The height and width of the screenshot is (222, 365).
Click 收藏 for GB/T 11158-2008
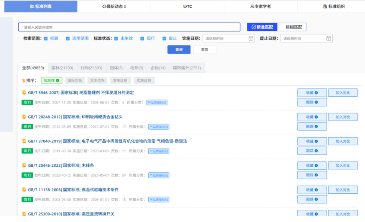click(x=312, y=190)
